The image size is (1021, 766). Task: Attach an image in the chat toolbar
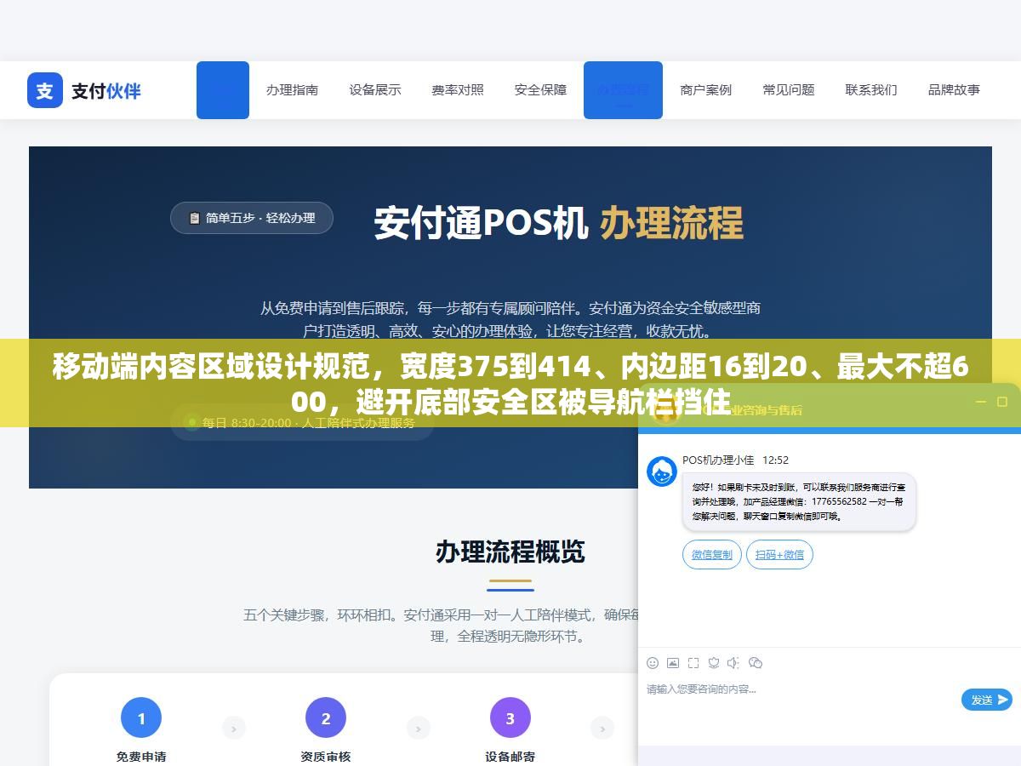point(673,663)
